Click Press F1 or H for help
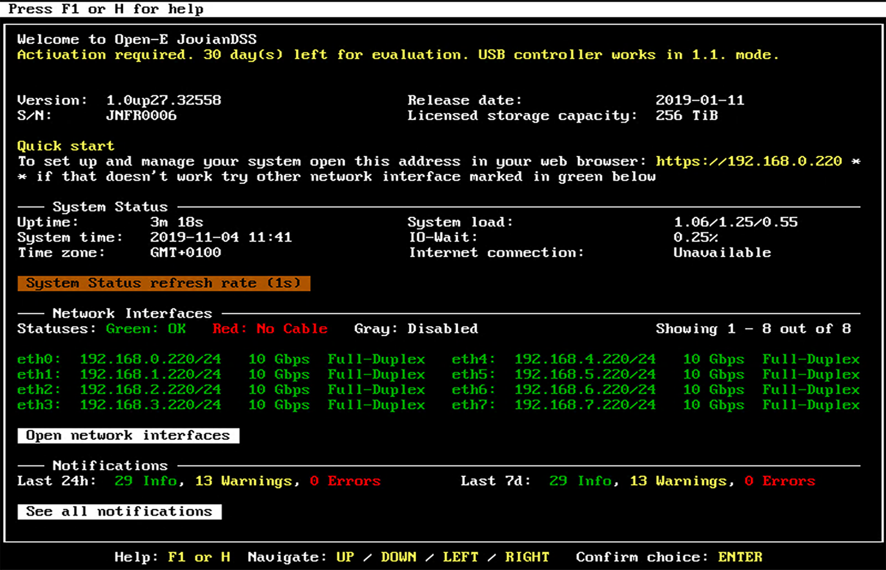Image resolution: width=886 pixels, height=570 pixels. pyautogui.click(x=106, y=9)
